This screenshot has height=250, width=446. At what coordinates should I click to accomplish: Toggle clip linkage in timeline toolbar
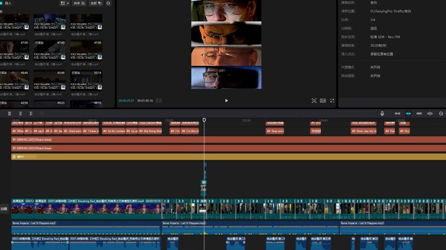pyautogui.click(x=419, y=114)
